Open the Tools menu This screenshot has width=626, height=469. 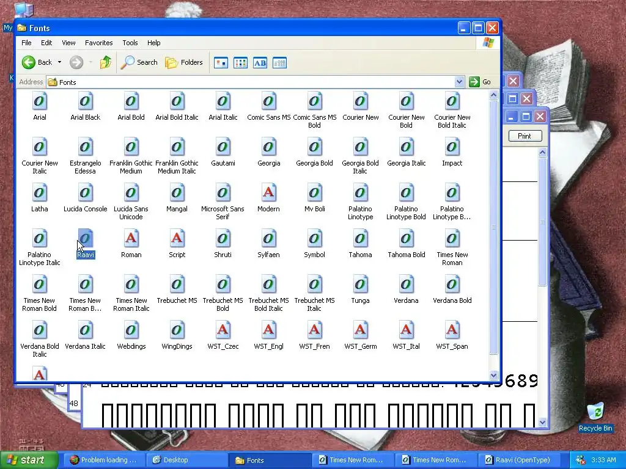[130, 43]
